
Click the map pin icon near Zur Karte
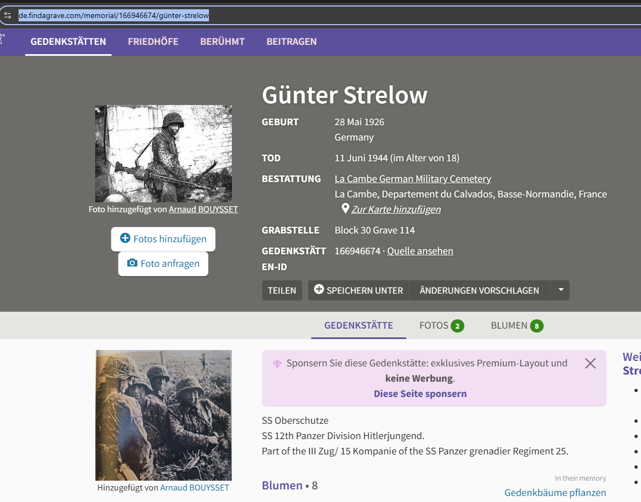point(345,209)
